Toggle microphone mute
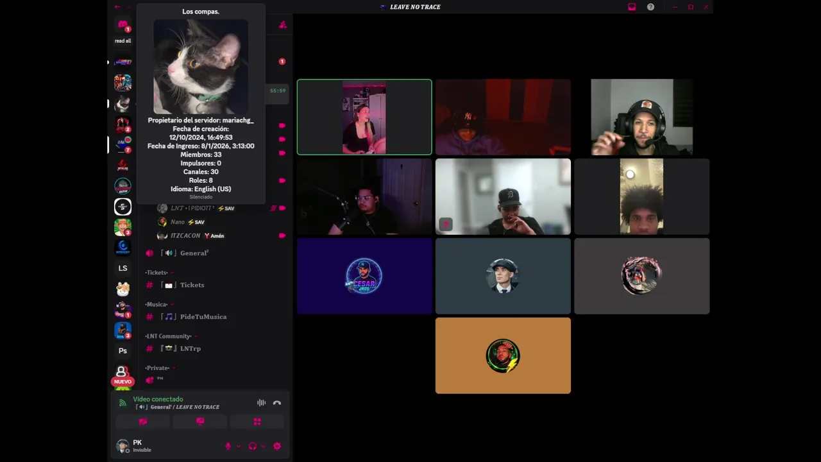This screenshot has width=821, height=462. 228,446
